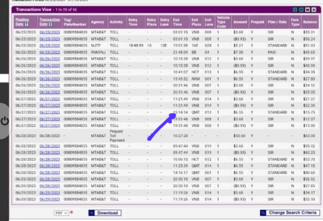Screen dimensions: 323x221
Task: Click the 10:27:28 exit time cell
Action: click(180, 136)
